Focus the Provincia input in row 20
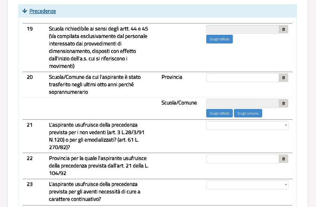Screen dimensions: 316x207 click(242, 78)
